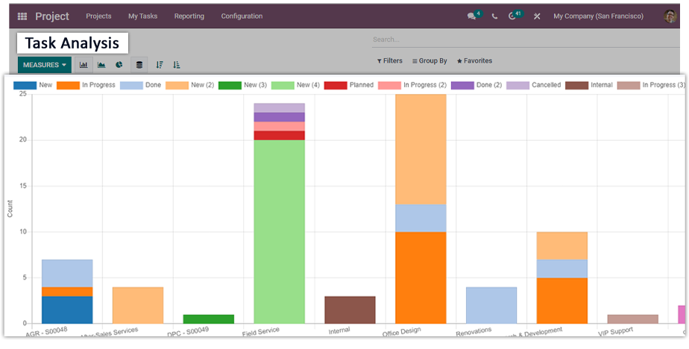Toggle the stacked chart mode
The width and height of the screenshot is (689, 349).
(139, 65)
